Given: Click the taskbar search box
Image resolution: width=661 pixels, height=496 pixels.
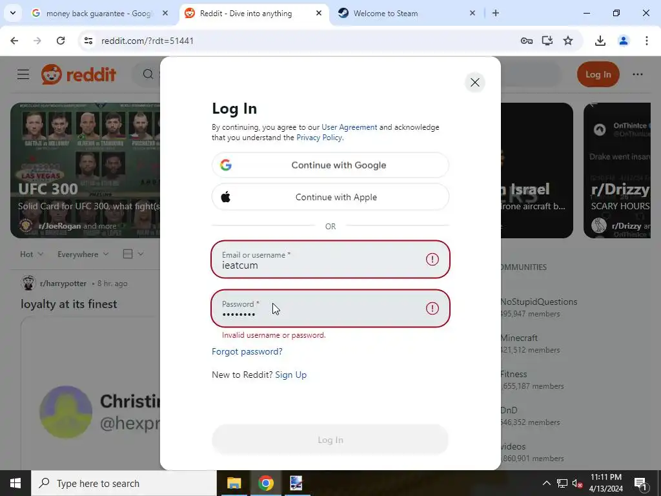Looking at the screenshot, I should point(123,483).
